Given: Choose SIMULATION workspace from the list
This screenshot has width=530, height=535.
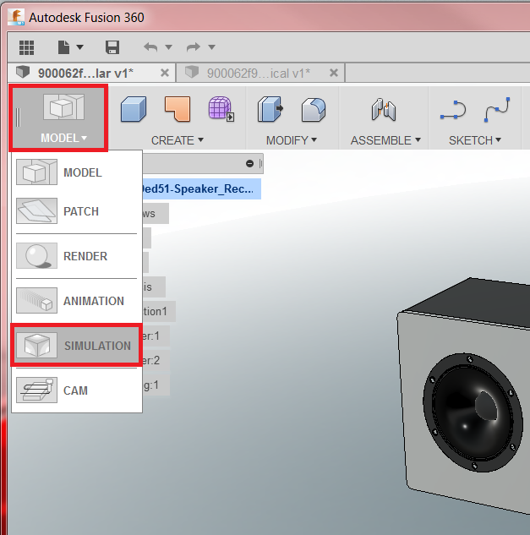Looking at the screenshot, I should pos(77,346).
